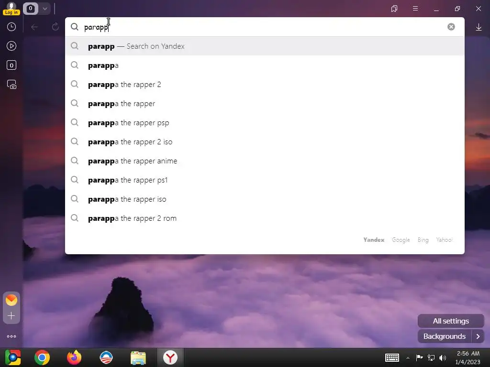Image resolution: width=490 pixels, height=367 pixels.
Task: Choose the plain 'parappa the rapper' suggestion
Action: tap(265, 103)
